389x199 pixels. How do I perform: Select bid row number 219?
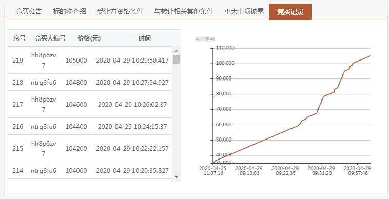tap(90, 60)
